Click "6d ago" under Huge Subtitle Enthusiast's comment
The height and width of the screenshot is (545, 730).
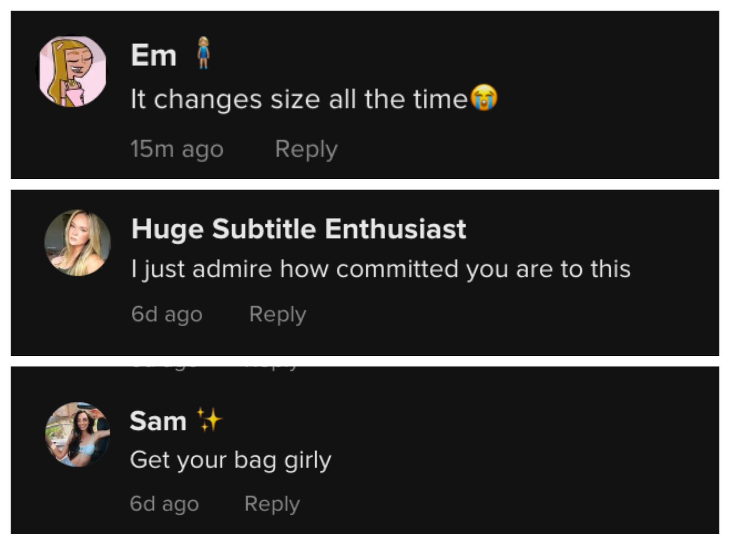click(167, 314)
